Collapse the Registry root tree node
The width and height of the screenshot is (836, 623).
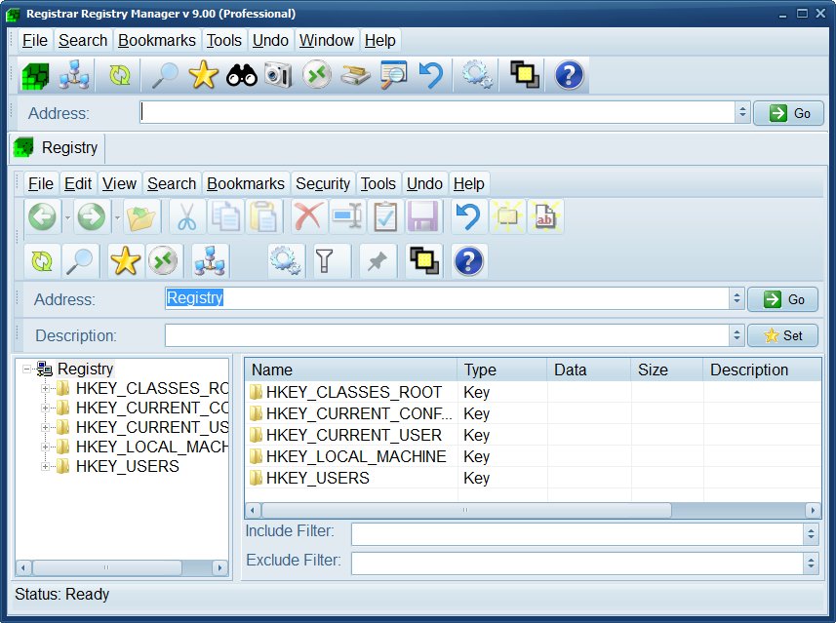(x=26, y=369)
